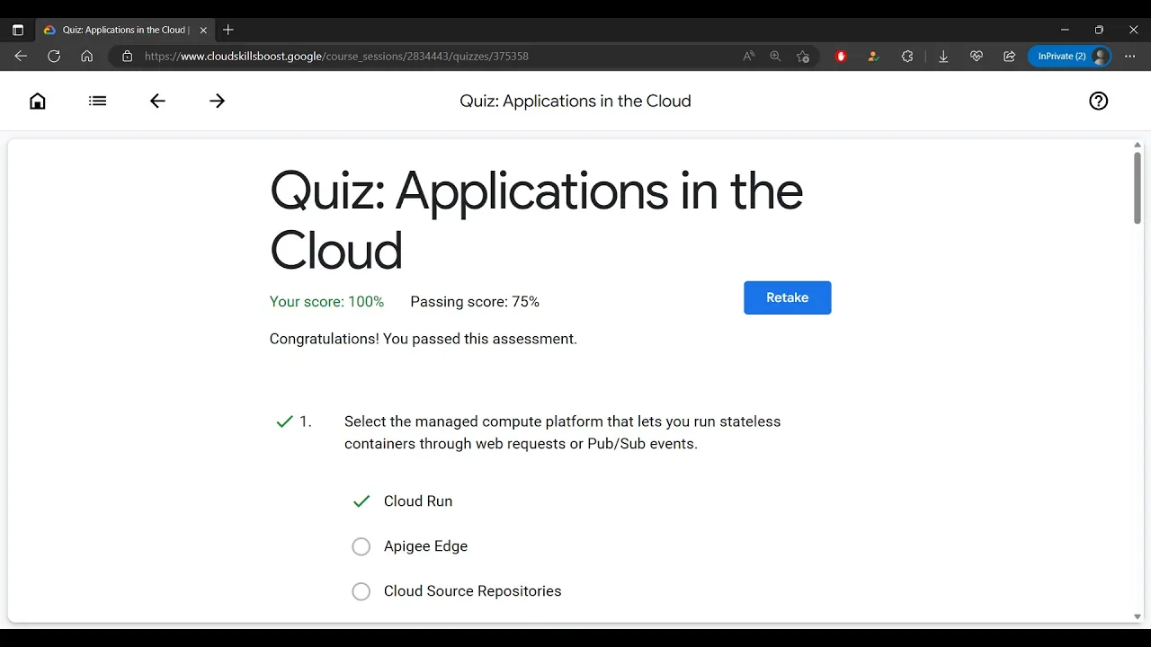Close the Quiz browser tab

click(203, 30)
